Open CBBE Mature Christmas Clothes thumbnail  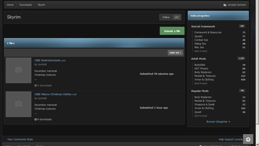19,104
